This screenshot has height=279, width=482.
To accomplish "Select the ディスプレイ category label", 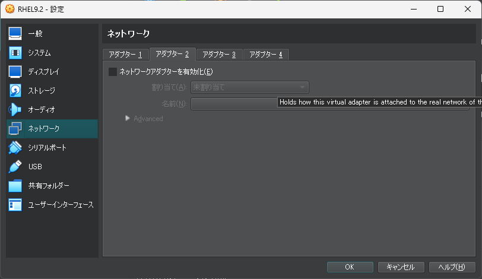I will [44, 72].
